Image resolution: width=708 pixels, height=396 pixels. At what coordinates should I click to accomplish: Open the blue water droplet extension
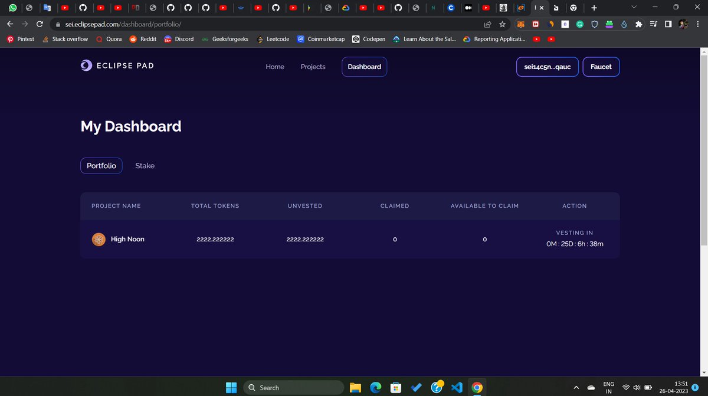(x=624, y=24)
